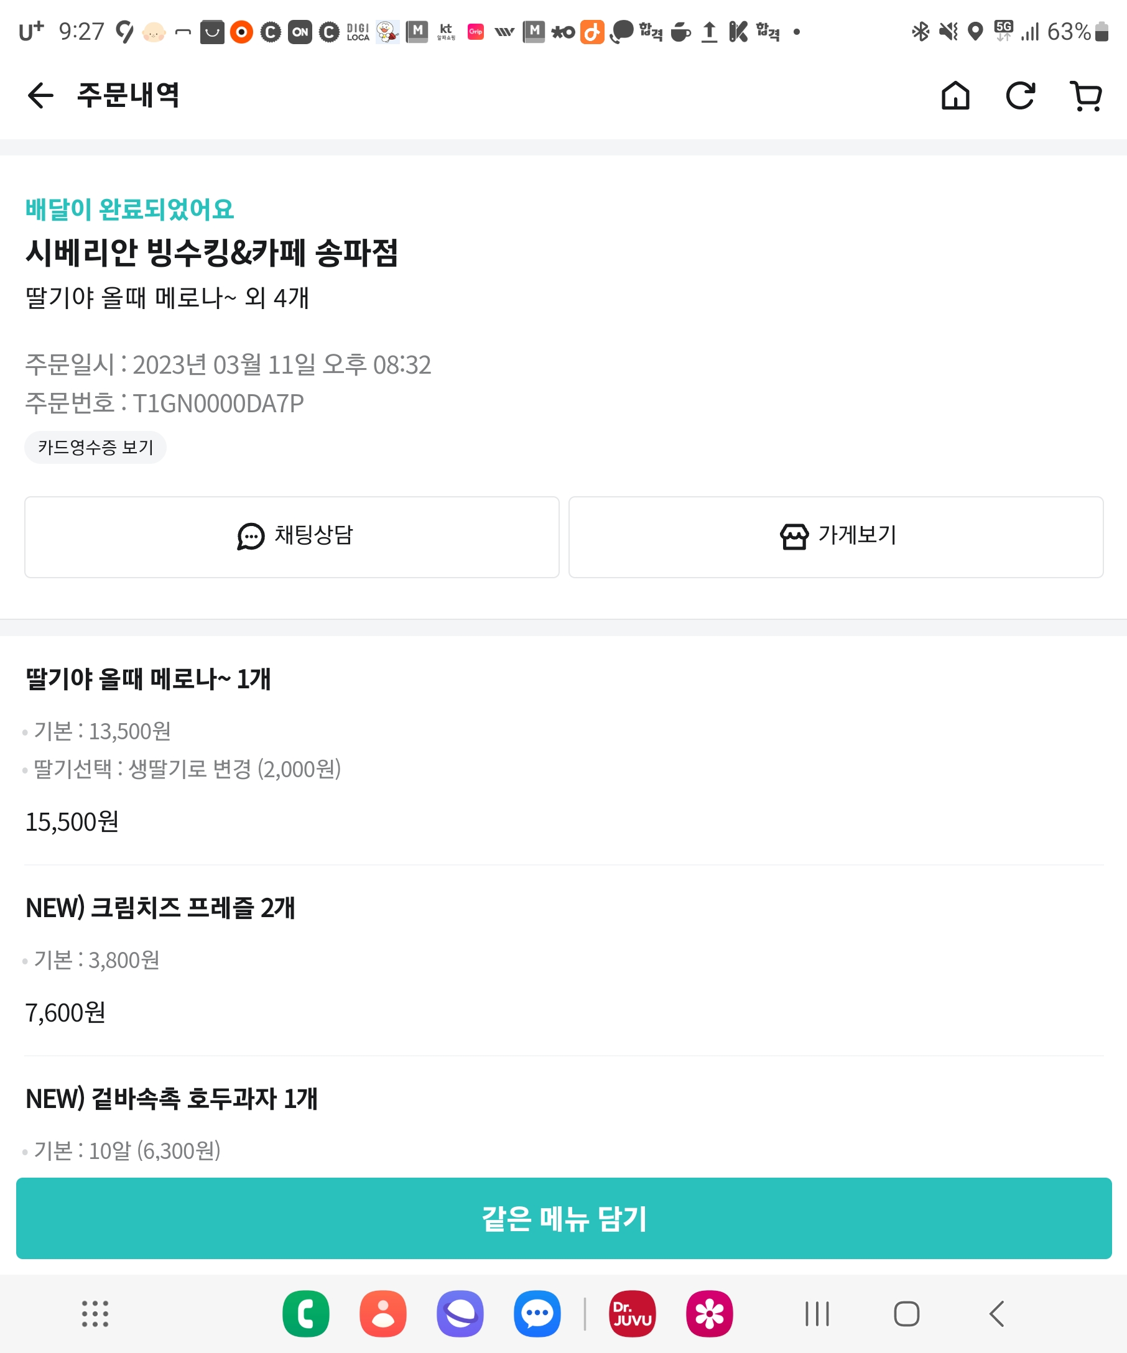Image resolution: width=1127 pixels, height=1353 pixels.
Task: Refresh the order details page
Action: point(1020,96)
